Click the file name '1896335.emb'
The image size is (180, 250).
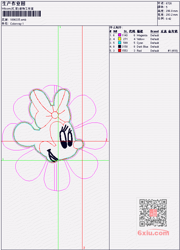click(18, 20)
